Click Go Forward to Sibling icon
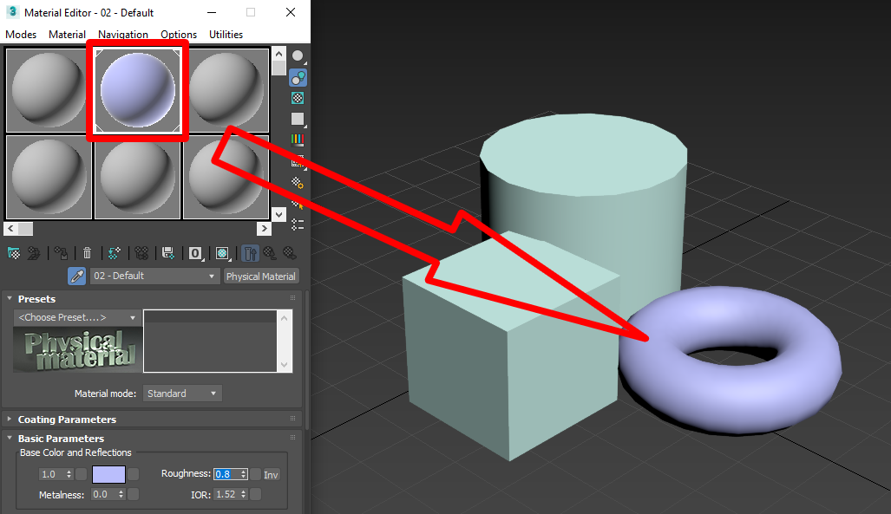891x514 pixels. point(290,253)
